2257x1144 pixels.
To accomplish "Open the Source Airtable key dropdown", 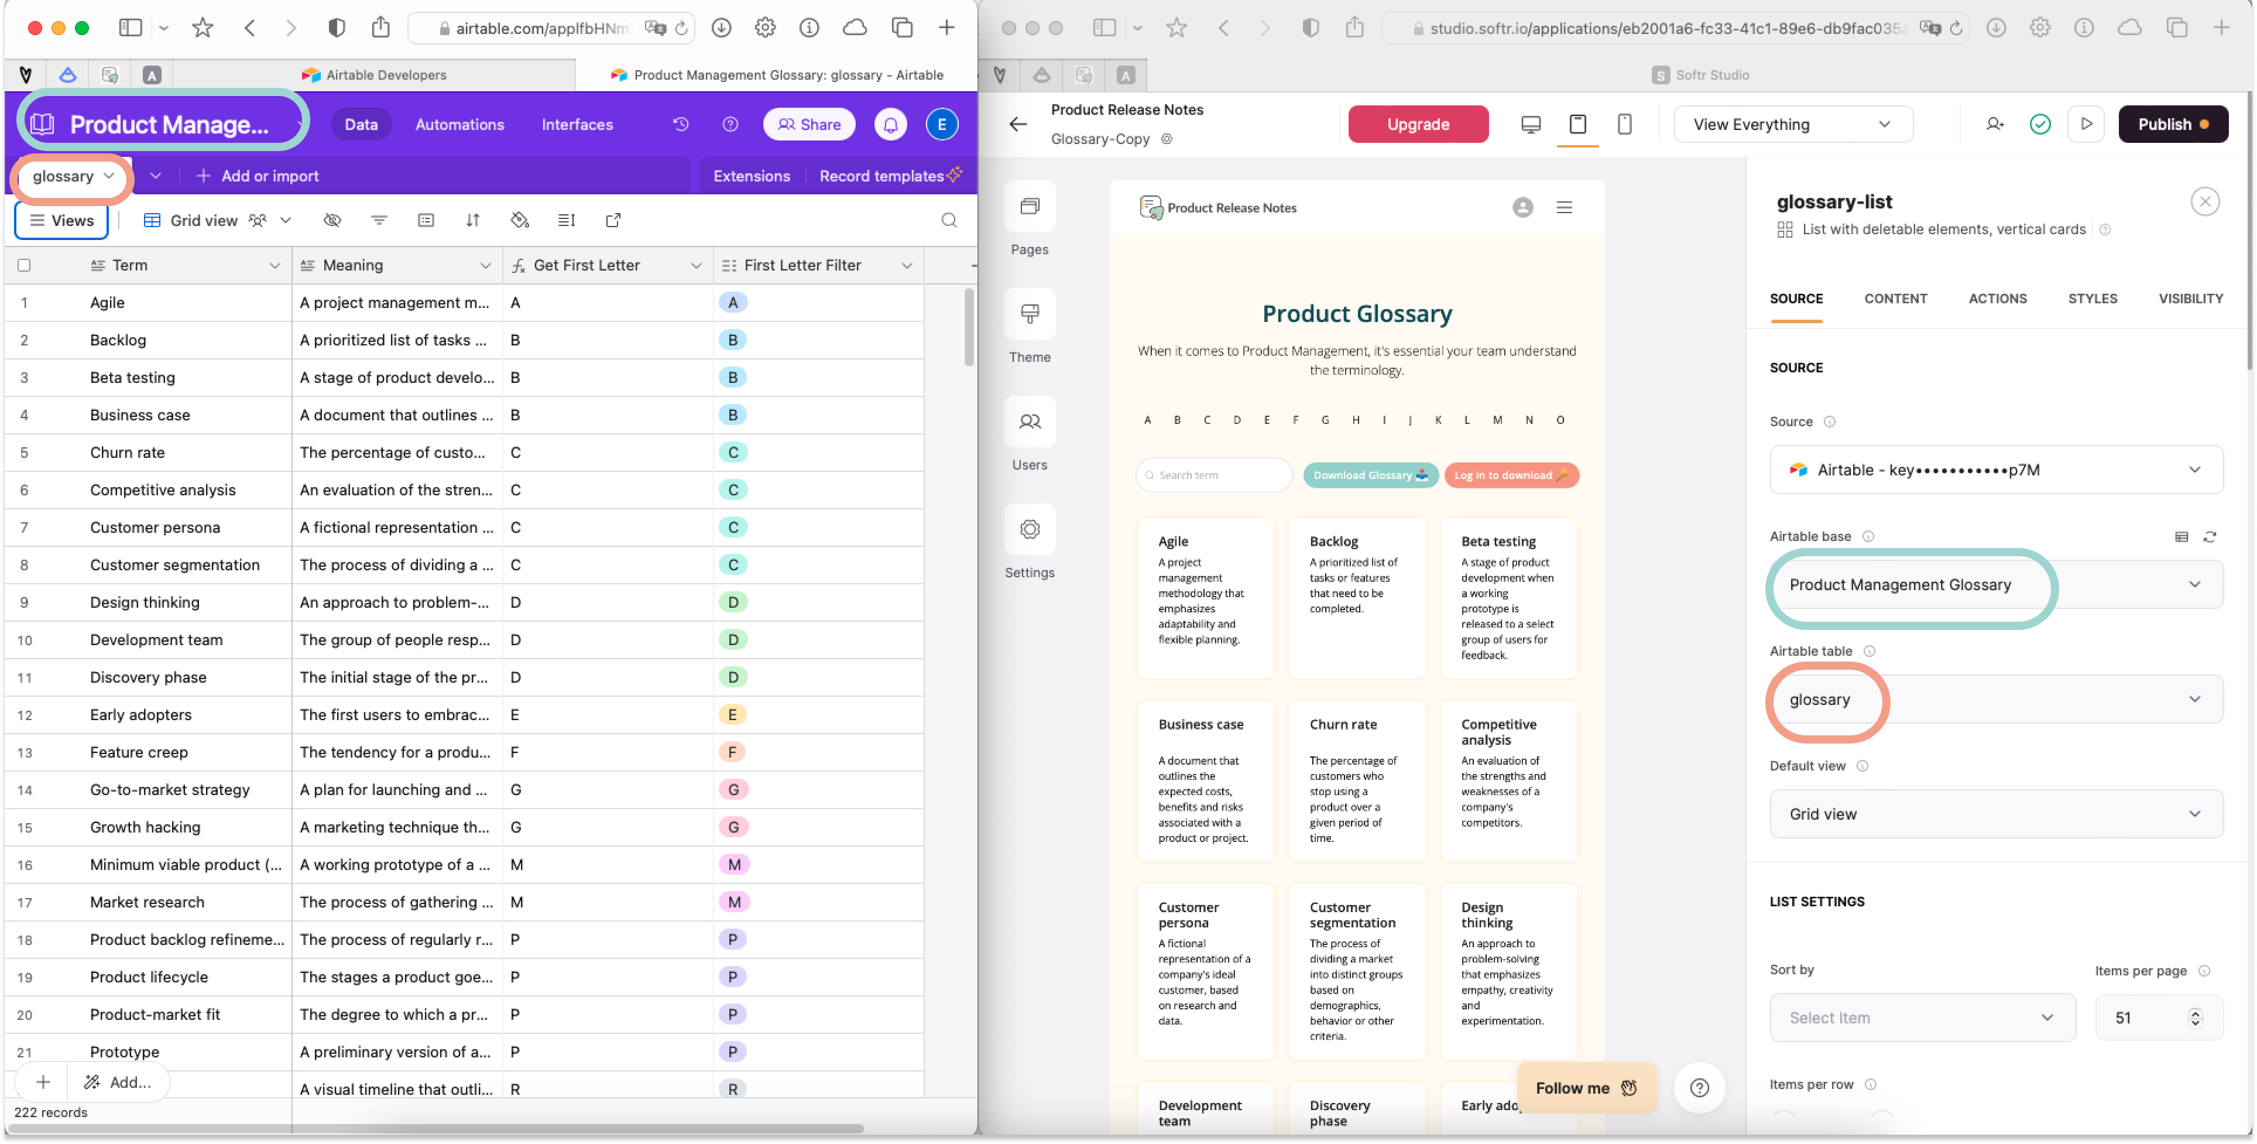I will pos(1996,470).
